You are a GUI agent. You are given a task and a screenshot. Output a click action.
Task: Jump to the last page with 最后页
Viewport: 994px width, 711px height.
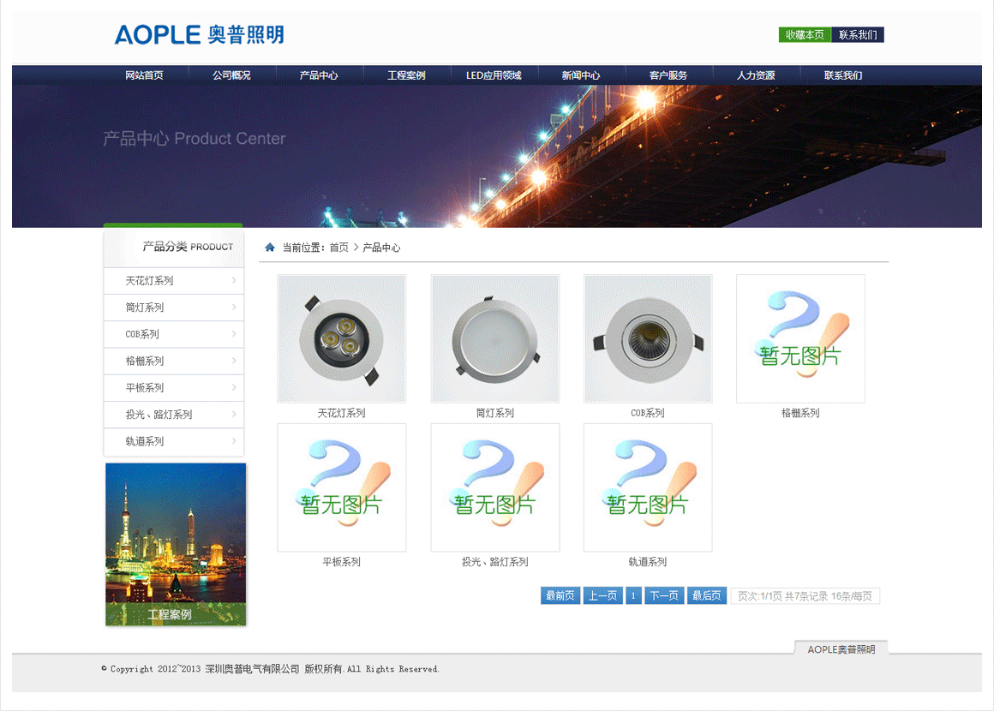click(x=707, y=595)
